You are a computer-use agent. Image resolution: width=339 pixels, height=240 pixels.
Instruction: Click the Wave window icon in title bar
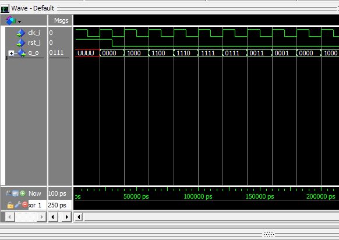tap(5, 9)
